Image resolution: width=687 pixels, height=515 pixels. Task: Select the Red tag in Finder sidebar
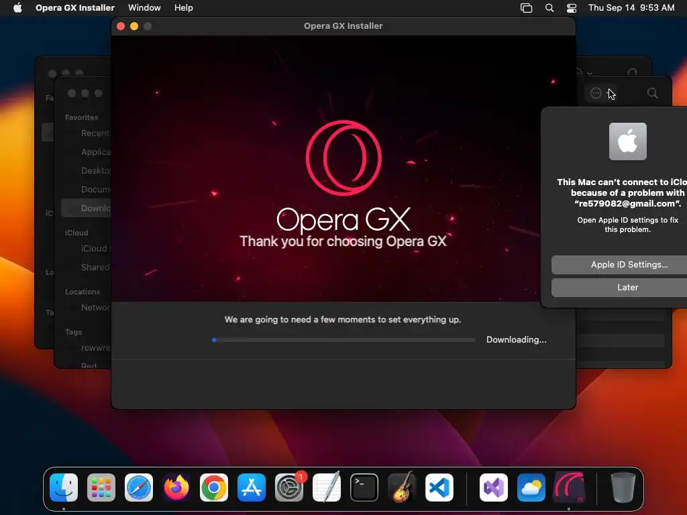[89, 365]
